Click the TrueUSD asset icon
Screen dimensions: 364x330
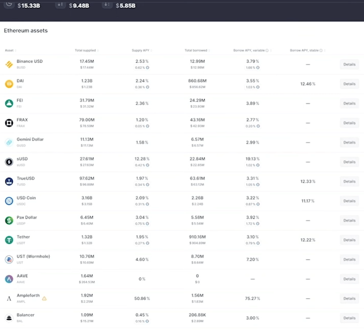pos(9,181)
